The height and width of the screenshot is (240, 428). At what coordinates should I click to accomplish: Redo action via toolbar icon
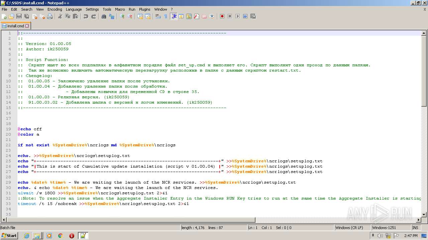coord(94,16)
